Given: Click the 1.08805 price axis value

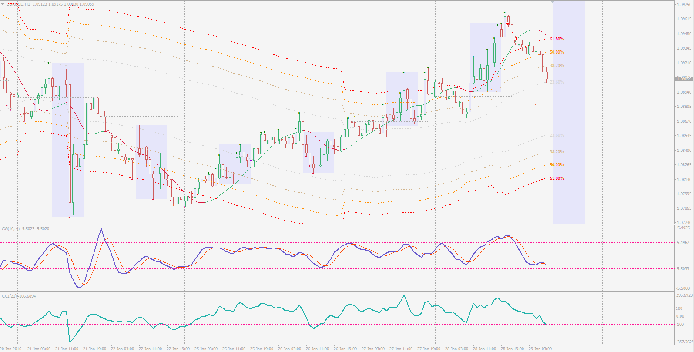Looking at the screenshot, I should coord(685,107).
